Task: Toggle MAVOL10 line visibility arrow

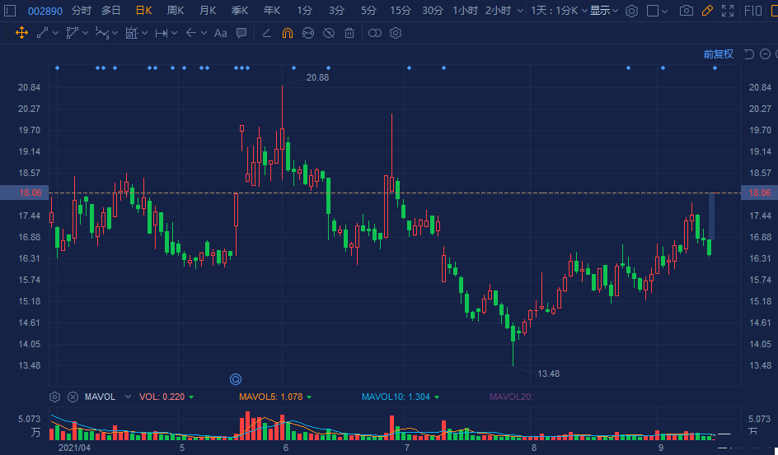Action: point(437,397)
